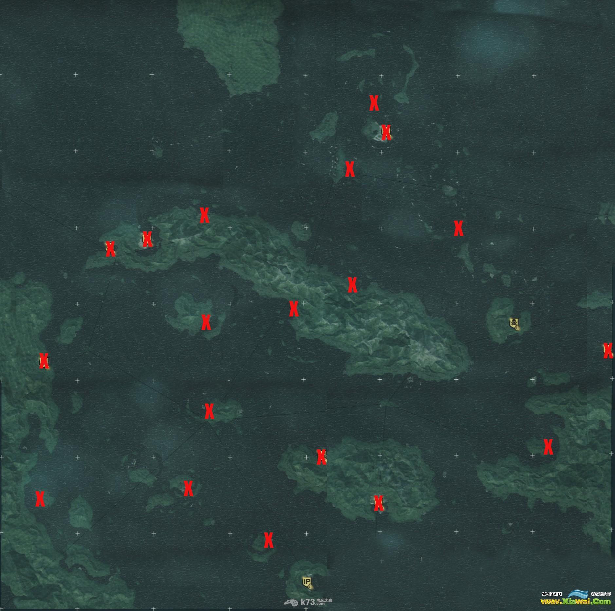Select the marker on the far-left landmass coast
Screen dimensions: 615x611
[x=44, y=361]
